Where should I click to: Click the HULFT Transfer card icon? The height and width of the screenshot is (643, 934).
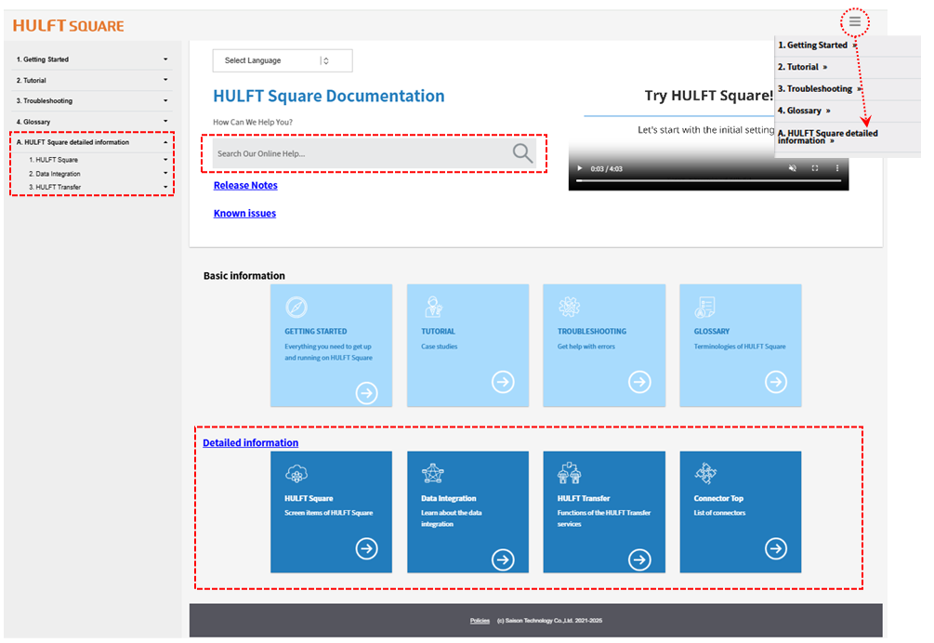(x=570, y=474)
